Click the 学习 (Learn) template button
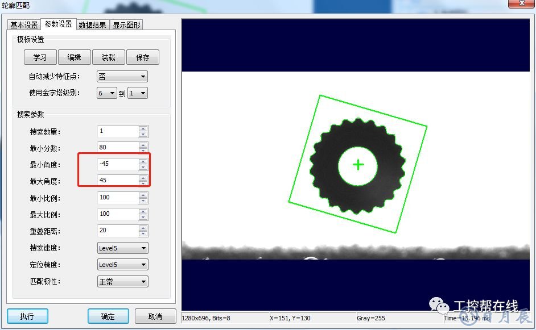 [x=40, y=57]
